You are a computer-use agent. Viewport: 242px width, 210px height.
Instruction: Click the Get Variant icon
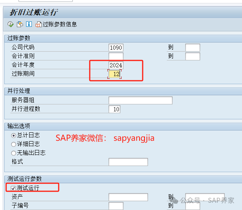[20, 24]
